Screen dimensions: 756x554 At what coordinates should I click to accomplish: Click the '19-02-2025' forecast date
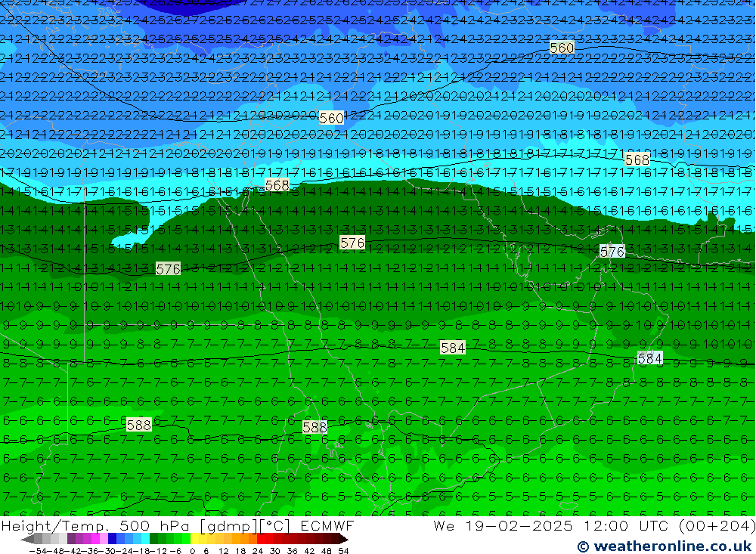coord(519,525)
